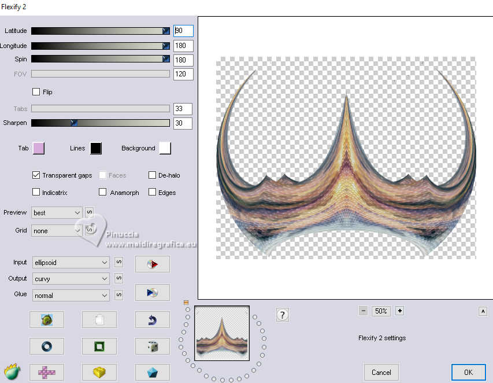Click the Flaming Pear logo icon
The image size is (493, 383).
coord(12,372)
